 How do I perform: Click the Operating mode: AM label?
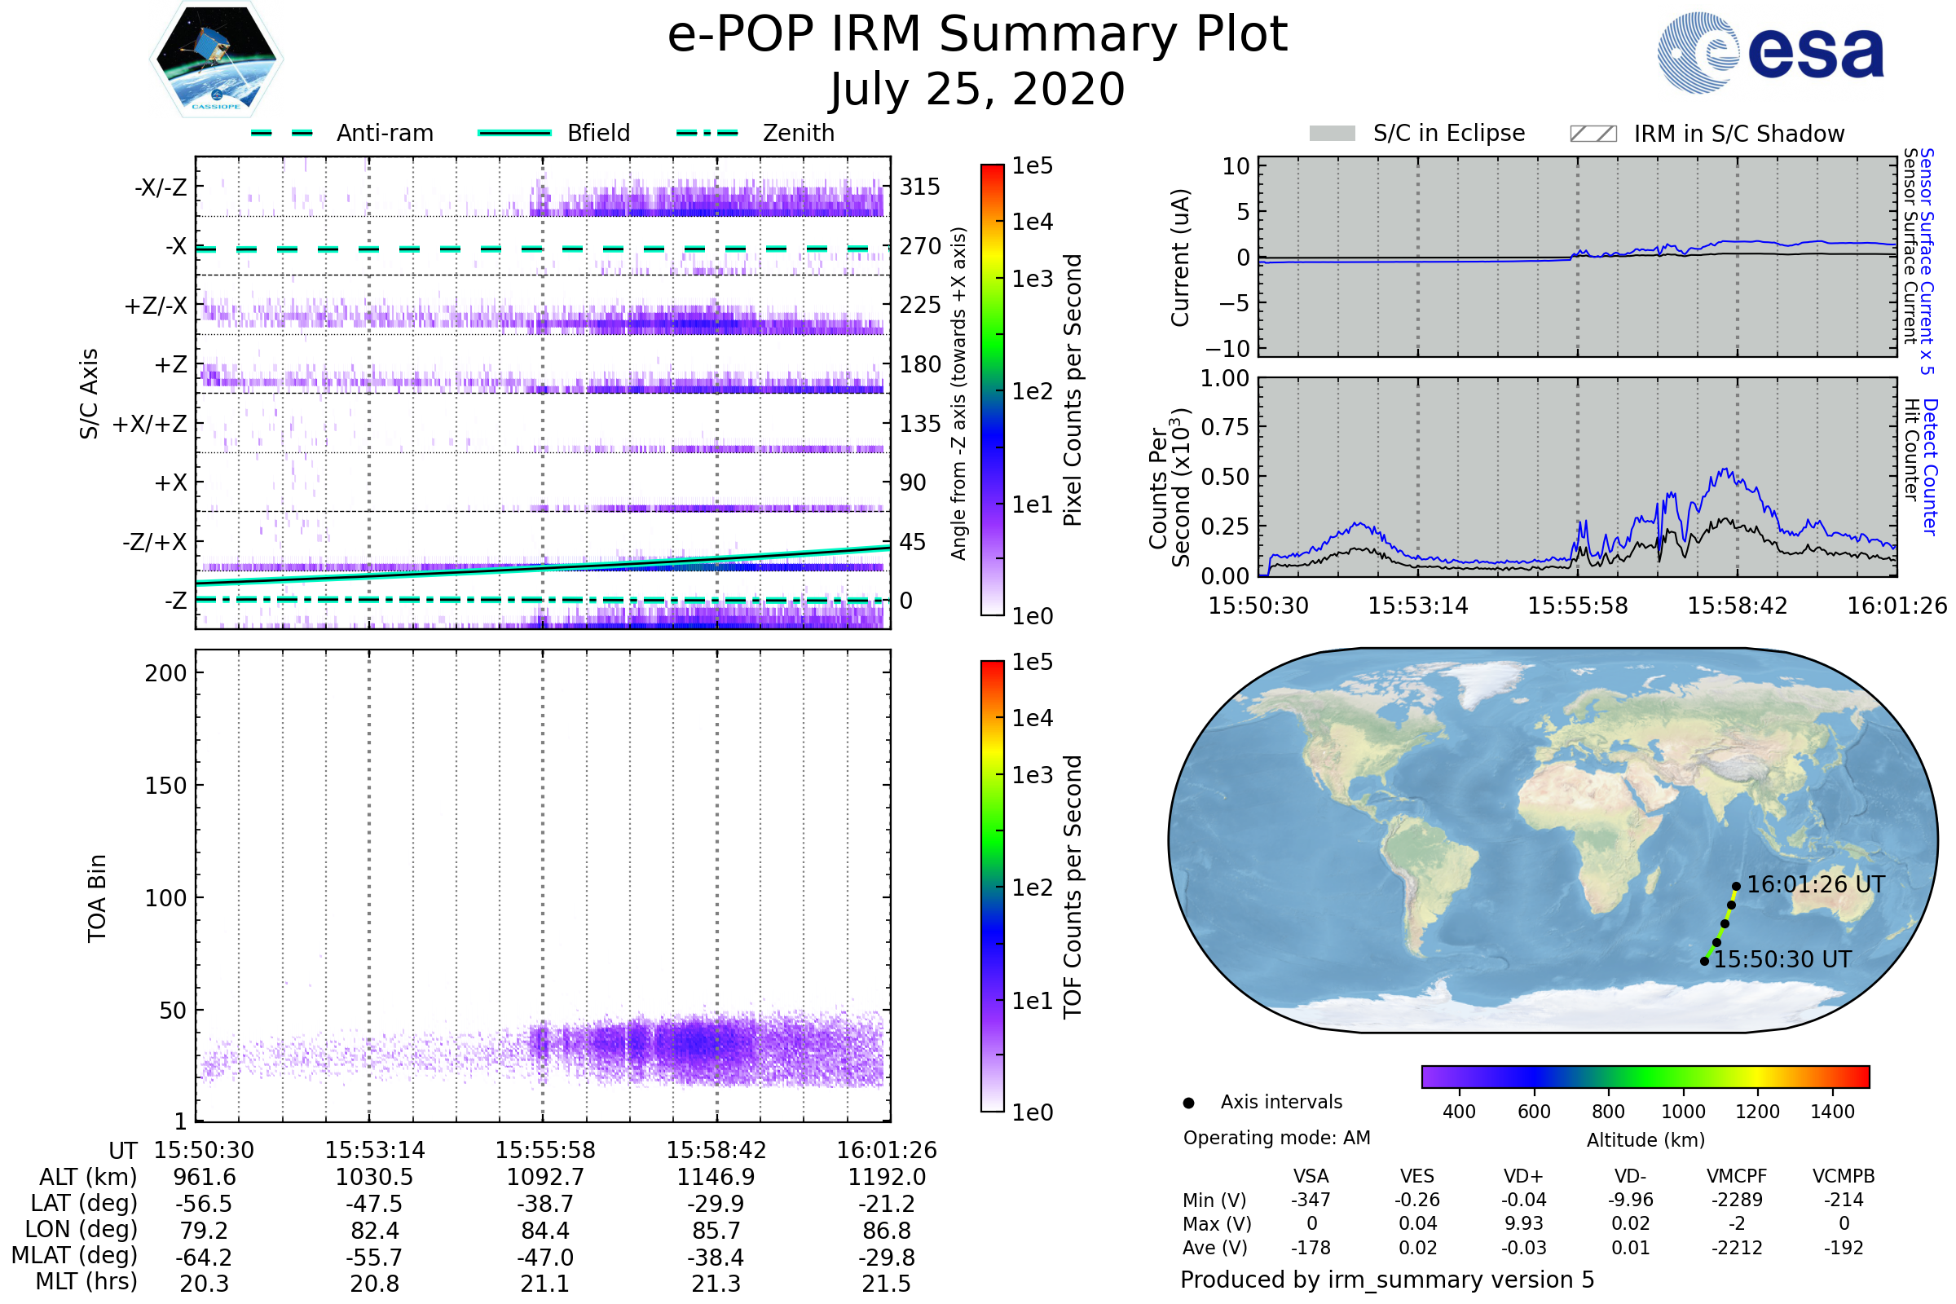click(x=1276, y=1138)
